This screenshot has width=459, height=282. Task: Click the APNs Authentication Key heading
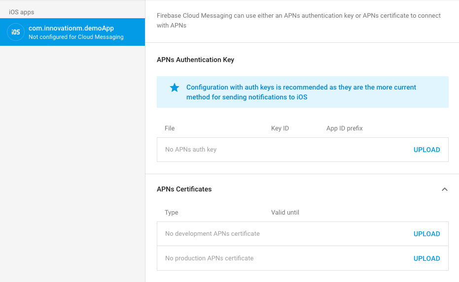coord(195,60)
